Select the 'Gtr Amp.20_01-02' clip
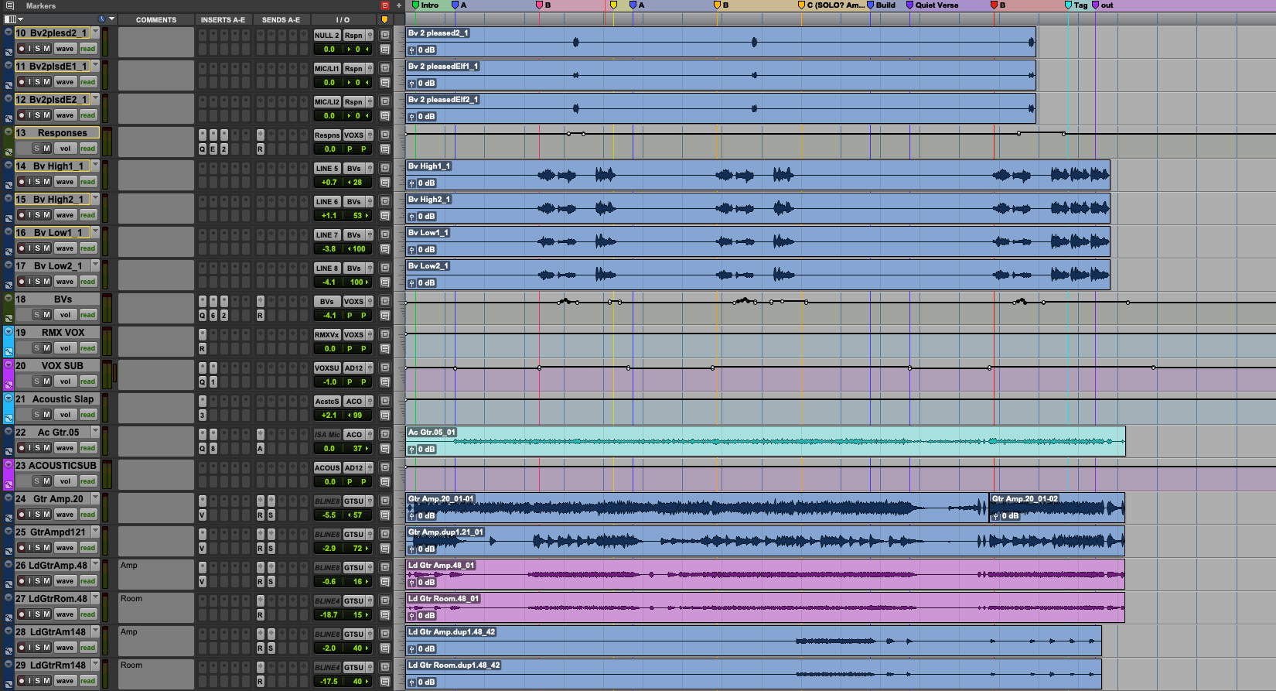 [x=1057, y=508]
